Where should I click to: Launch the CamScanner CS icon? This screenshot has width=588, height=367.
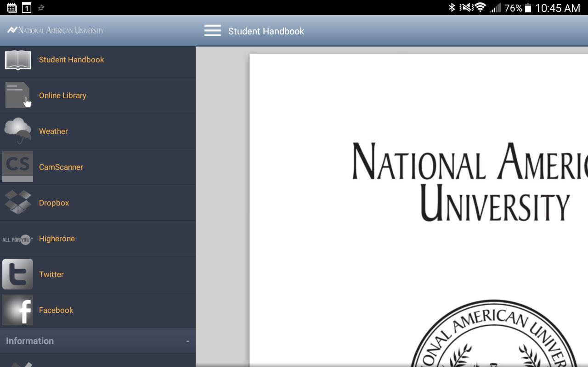(x=17, y=167)
